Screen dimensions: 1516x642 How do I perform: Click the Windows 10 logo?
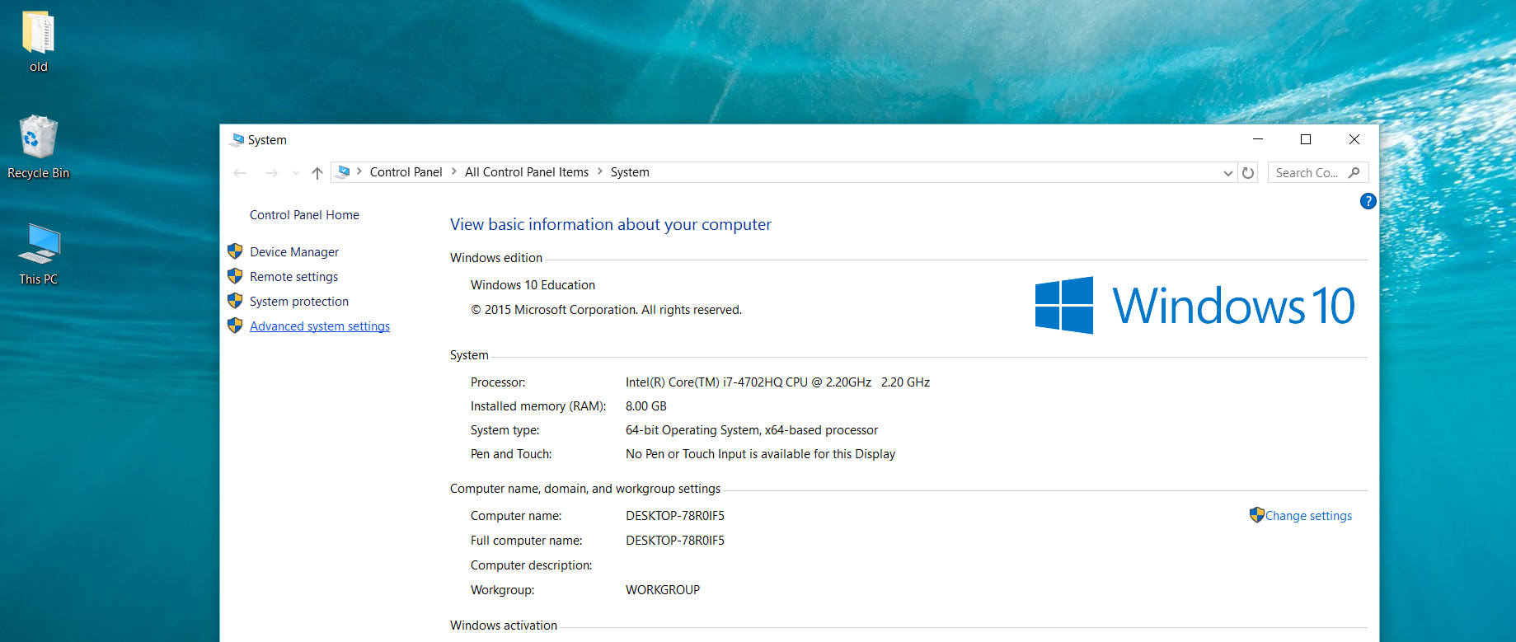tap(1194, 305)
